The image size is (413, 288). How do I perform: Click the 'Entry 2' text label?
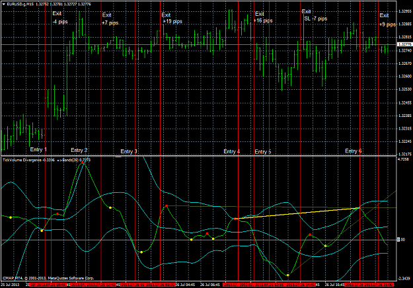pos(79,150)
